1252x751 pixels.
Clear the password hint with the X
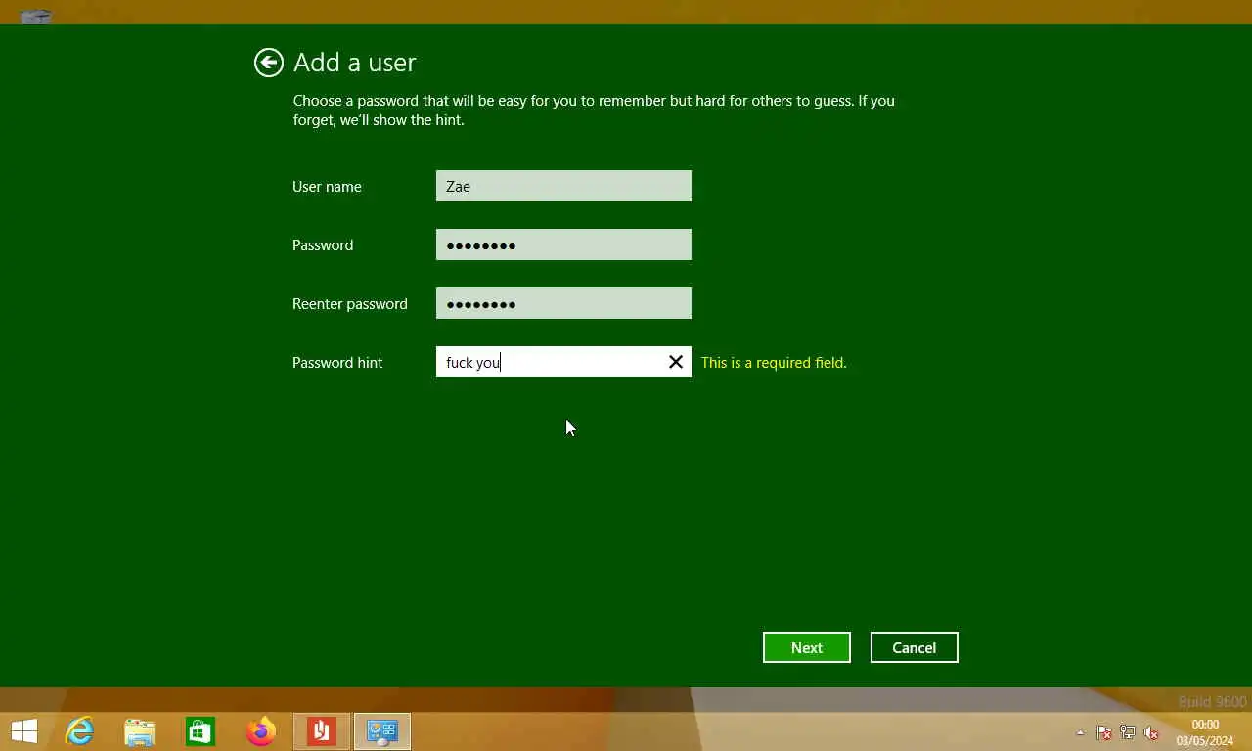click(x=675, y=362)
